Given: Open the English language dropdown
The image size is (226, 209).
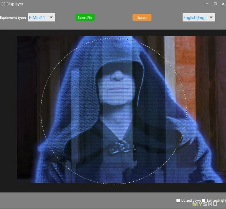Looking at the screenshot, I should 199,18.
